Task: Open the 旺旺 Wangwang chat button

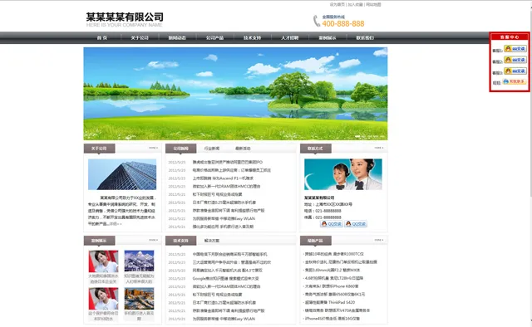Action: (x=515, y=81)
